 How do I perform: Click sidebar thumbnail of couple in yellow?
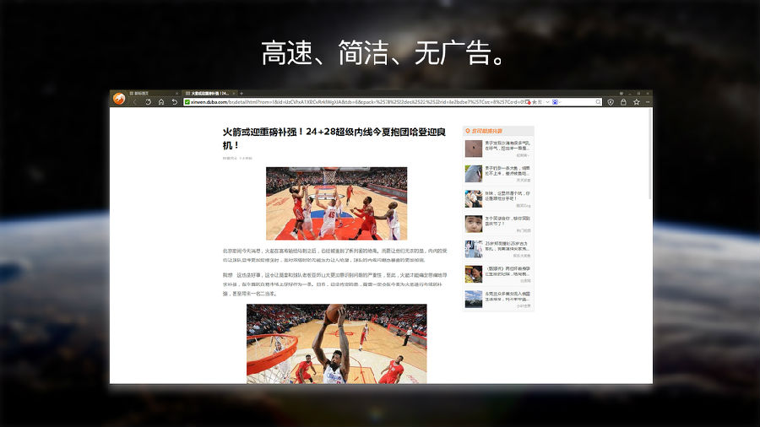pyautogui.click(x=474, y=274)
